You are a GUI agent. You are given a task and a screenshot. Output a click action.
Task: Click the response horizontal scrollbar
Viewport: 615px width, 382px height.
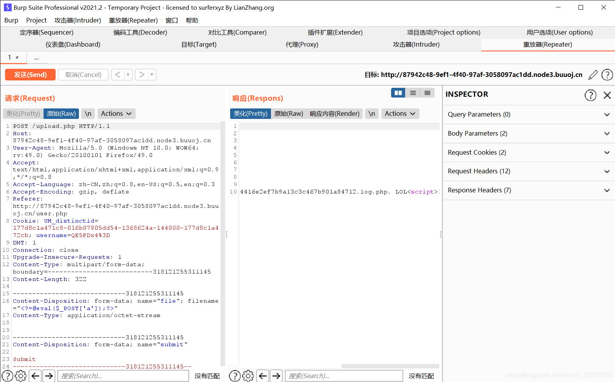(x=390, y=366)
